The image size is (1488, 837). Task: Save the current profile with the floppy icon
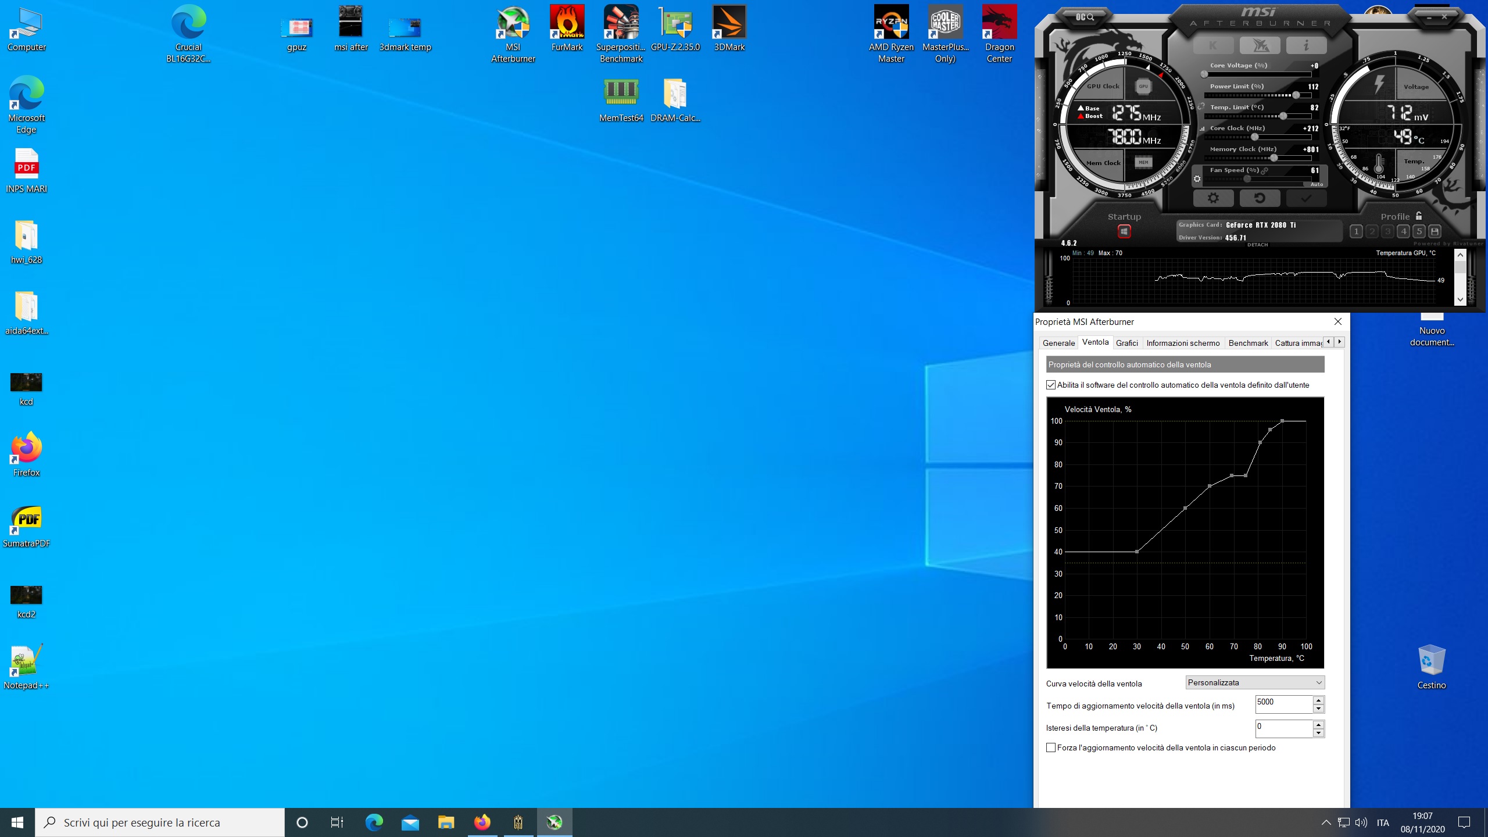[x=1435, y=231]
